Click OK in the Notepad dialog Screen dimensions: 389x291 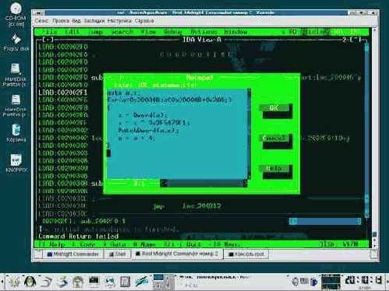click(274, 108)
